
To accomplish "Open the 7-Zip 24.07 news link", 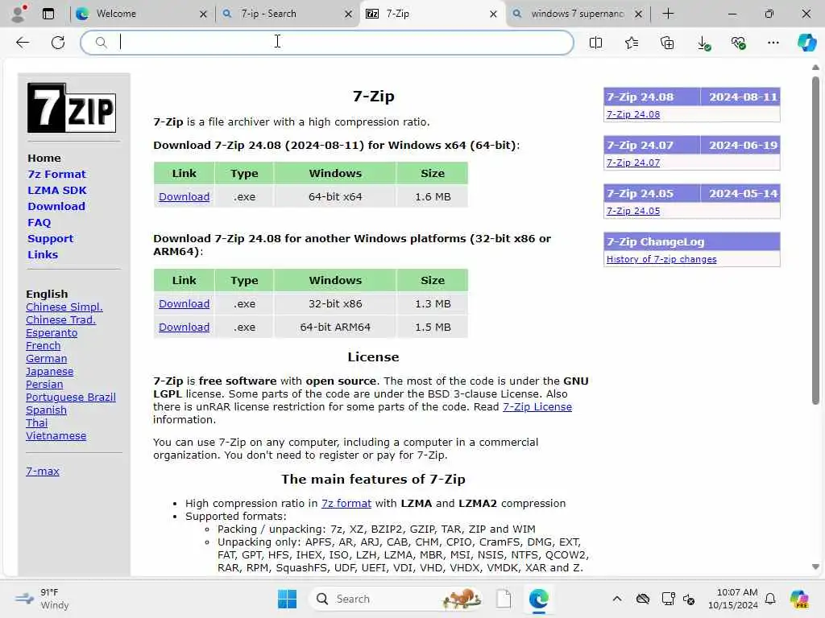I will pyautogui.click(x=633, y=163).
